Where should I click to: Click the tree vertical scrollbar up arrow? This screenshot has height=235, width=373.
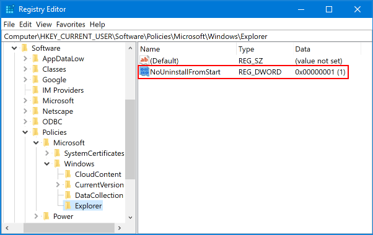pyautogui.click(x=130, y=48)
